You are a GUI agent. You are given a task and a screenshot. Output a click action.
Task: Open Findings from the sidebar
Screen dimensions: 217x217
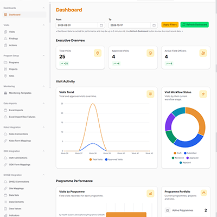pyautogui.click(x=24, y=39)
